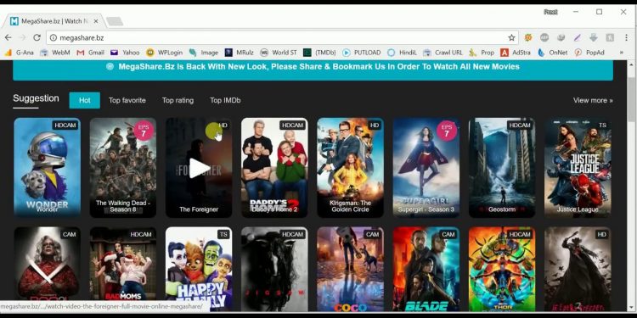
Task: Open the Jigsaw movie poster
Action: click(x=274, y=269)
